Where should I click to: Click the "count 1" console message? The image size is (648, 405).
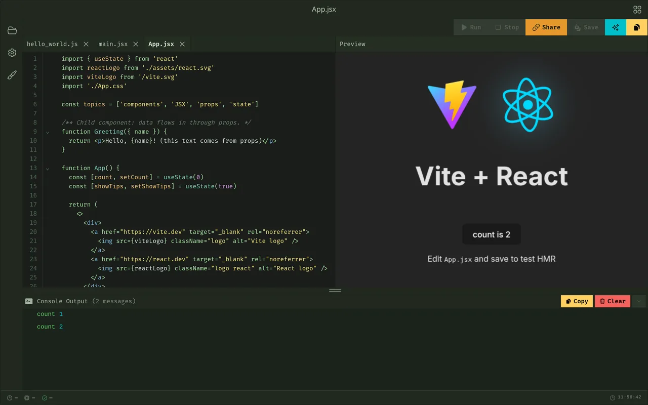coord(50,314)
